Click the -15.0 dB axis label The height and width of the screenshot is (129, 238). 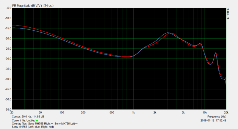8,28
